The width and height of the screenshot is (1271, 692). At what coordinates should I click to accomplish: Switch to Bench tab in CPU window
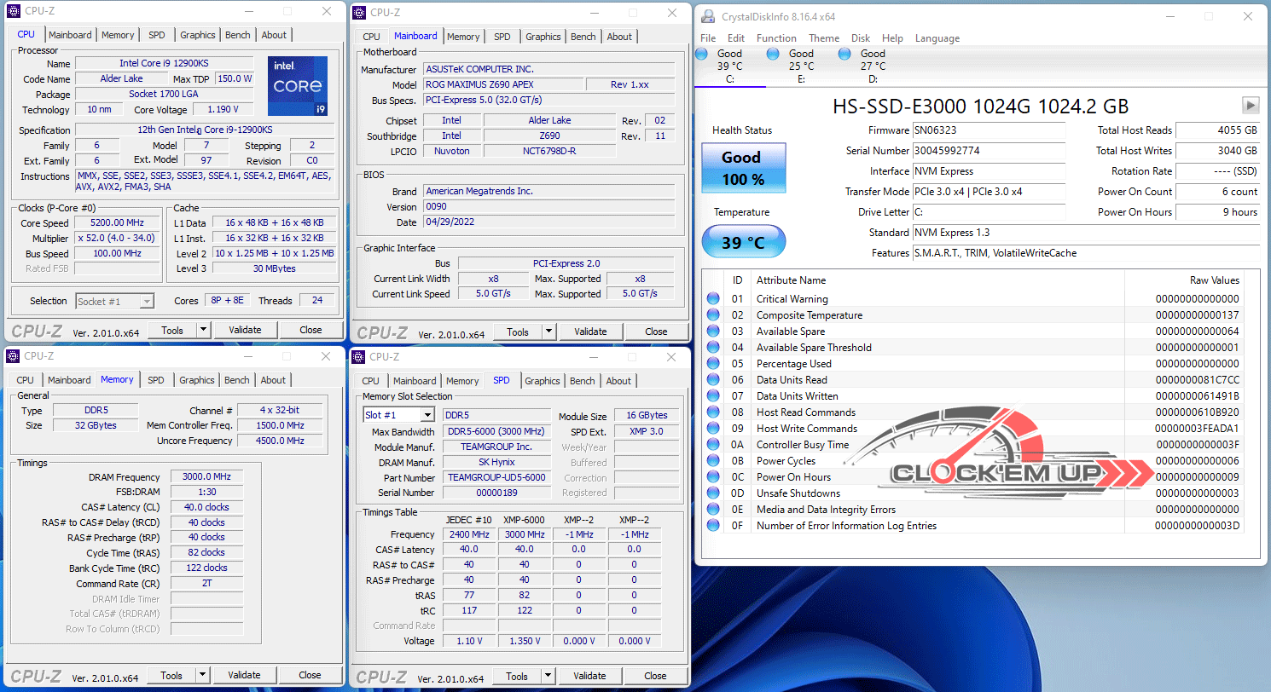238,35
